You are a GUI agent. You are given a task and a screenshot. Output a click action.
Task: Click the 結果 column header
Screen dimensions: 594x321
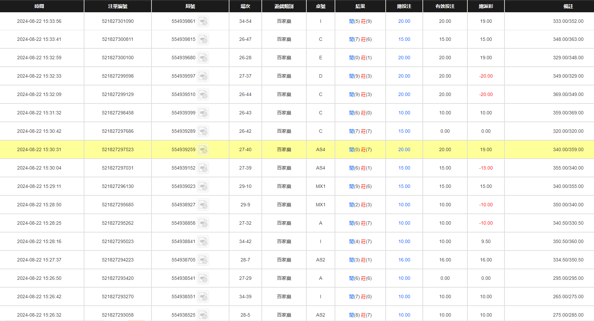[360, 6]
